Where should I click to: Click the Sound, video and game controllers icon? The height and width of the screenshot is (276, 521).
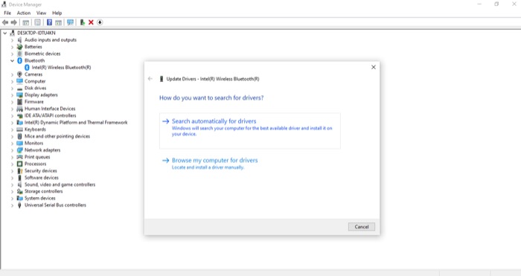(x=19, y=184)
